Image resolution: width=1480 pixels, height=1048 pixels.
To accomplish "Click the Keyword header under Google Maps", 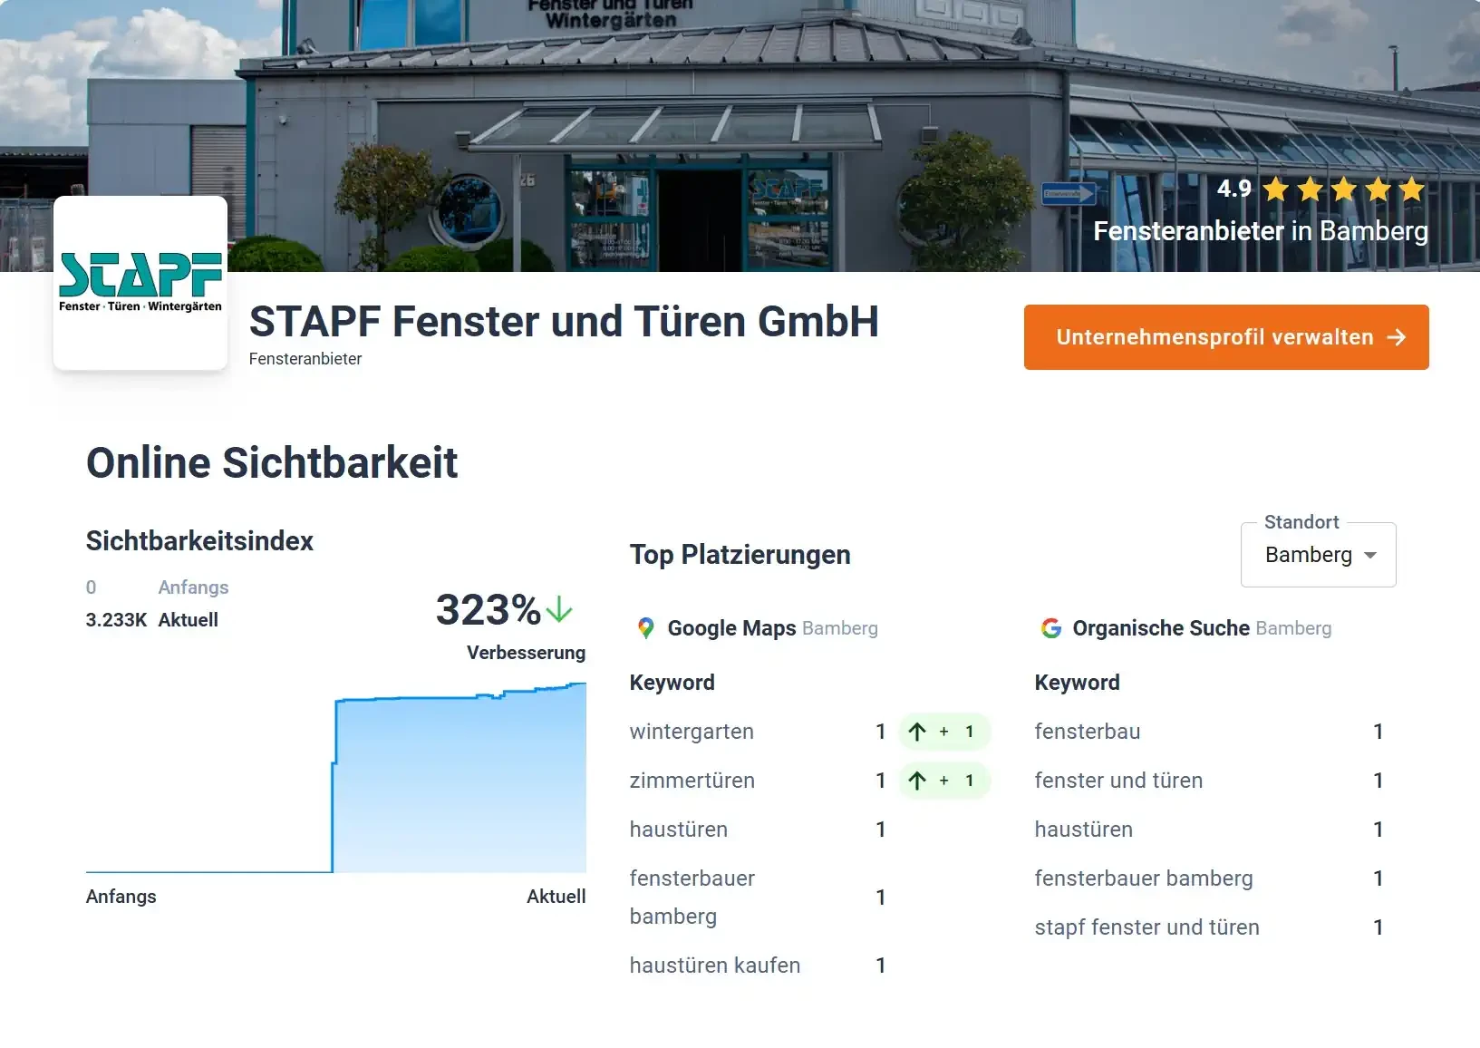I will 672,683.
